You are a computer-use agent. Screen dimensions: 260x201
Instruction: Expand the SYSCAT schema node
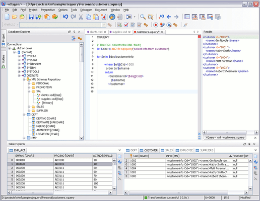pos(19,56)
